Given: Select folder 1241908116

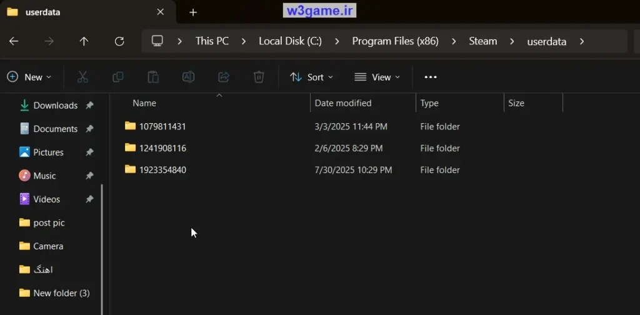Looking at the screenshot, I should (163, 148).
